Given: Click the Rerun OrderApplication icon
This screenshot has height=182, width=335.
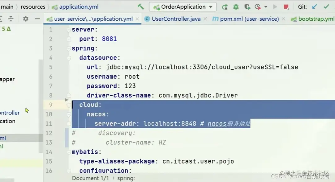Looking at the screenshot, I should [225, 7].
